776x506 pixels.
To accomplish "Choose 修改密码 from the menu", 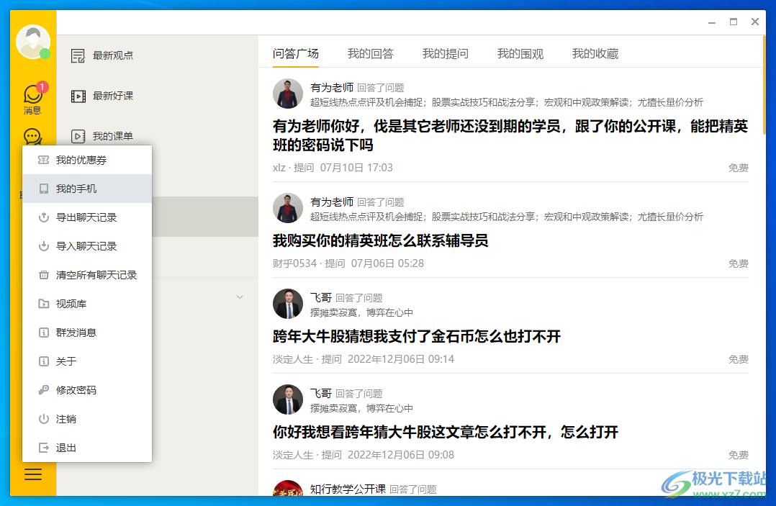I will coord(87,390).
